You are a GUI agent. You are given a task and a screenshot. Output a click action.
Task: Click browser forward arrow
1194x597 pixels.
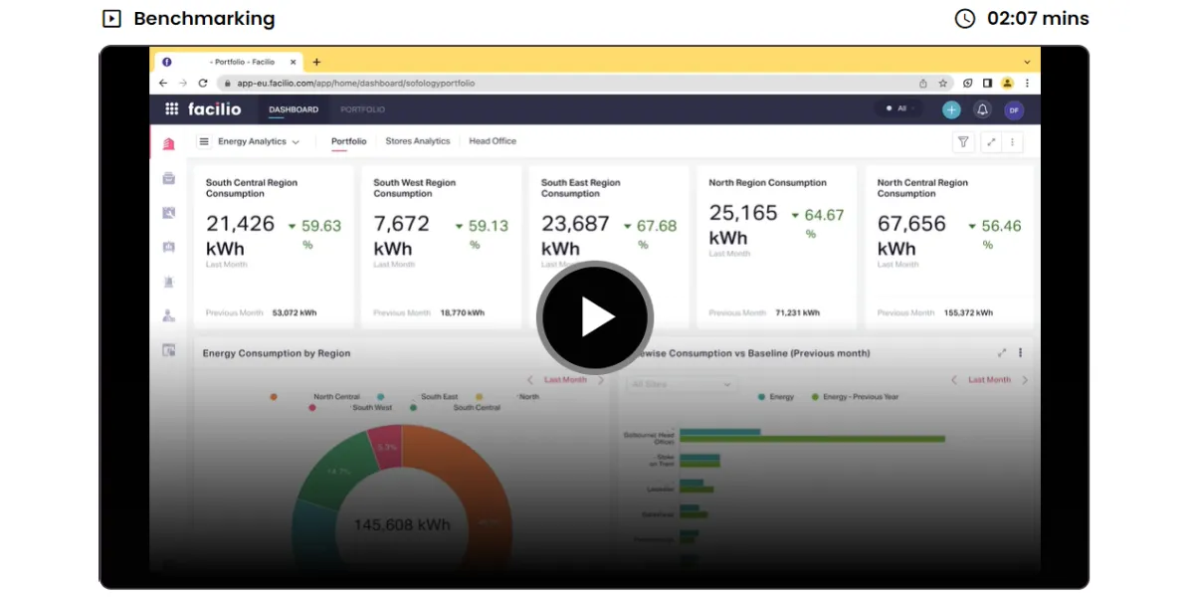(183, 84)
